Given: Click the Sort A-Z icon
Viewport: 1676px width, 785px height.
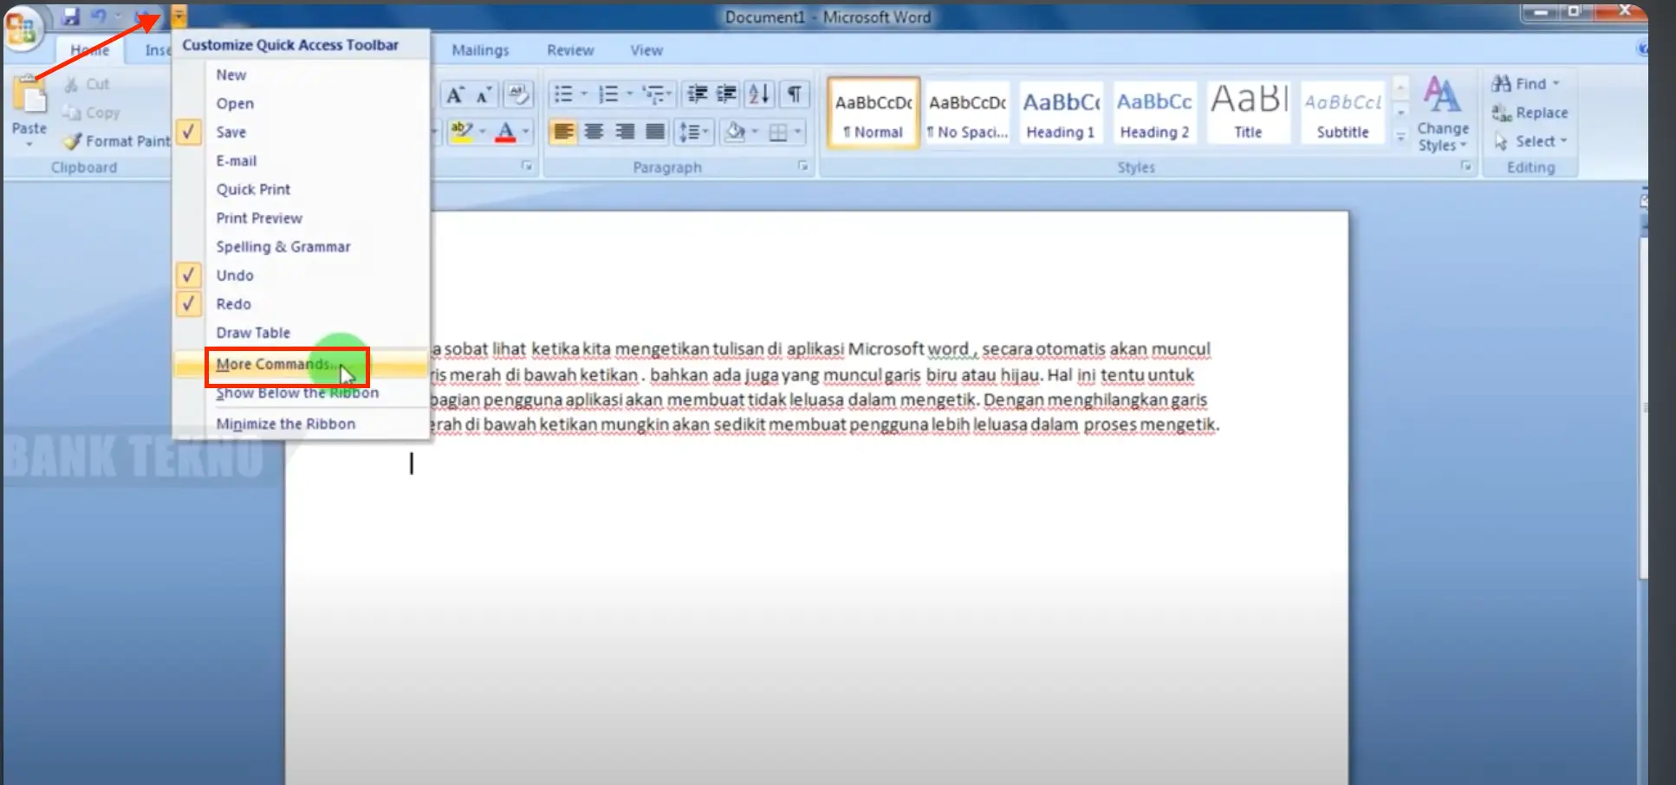Looking at the screenshot, I should tap(759, 94).
